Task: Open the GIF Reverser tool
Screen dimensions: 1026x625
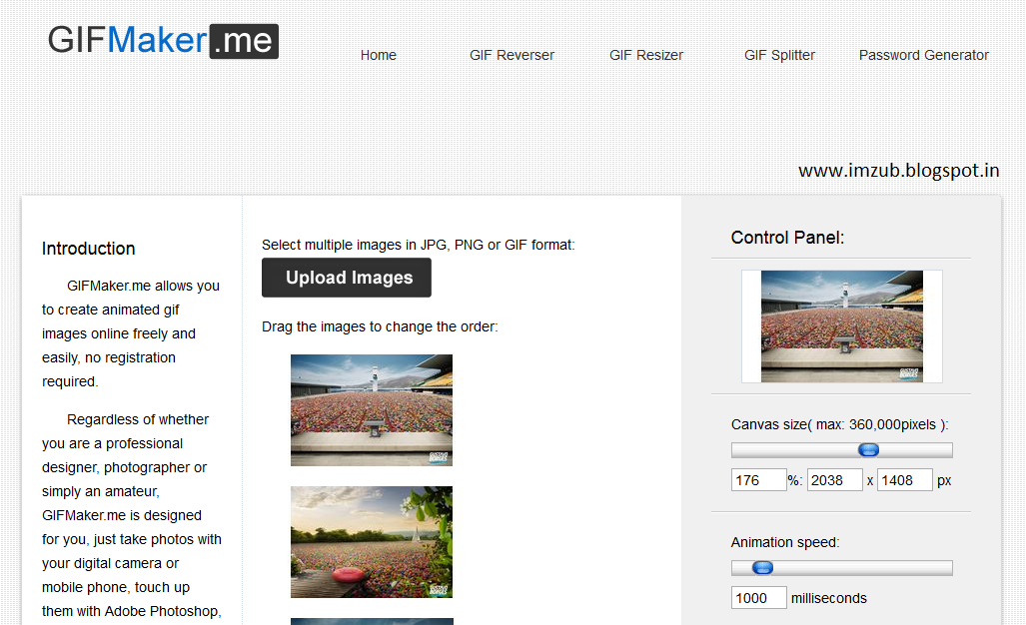Action: coord(512,55)
